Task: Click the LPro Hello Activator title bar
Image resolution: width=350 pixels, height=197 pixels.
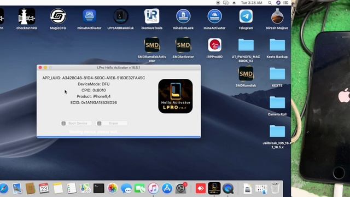Action: tap(119, 67)
